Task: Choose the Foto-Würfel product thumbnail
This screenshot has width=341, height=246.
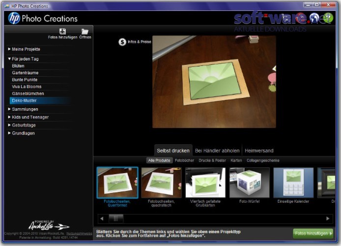Action: point(250,183)
